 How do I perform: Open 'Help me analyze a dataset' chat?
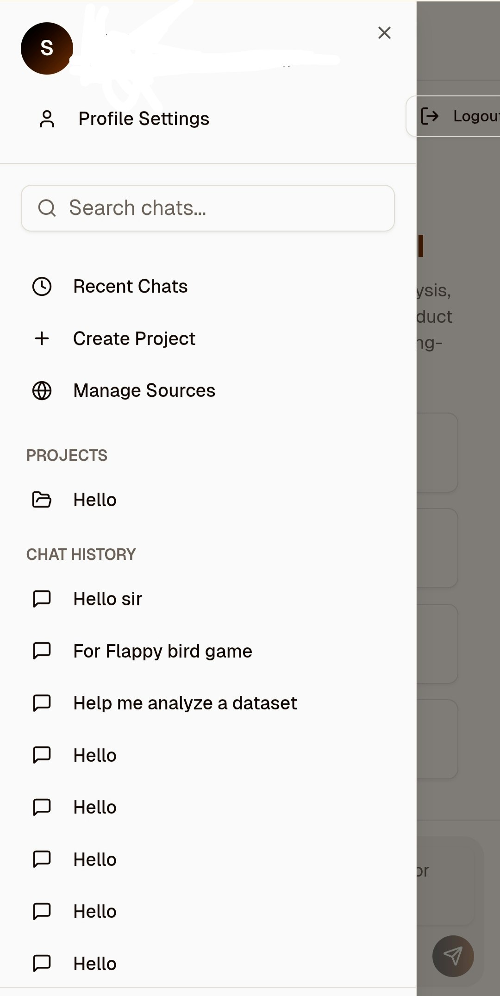click(185, 703)
